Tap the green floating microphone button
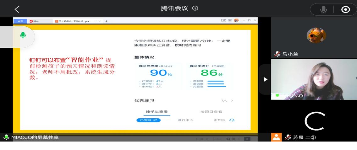Image resolution: width=357 pixels, height=150 pixels. 23,35
